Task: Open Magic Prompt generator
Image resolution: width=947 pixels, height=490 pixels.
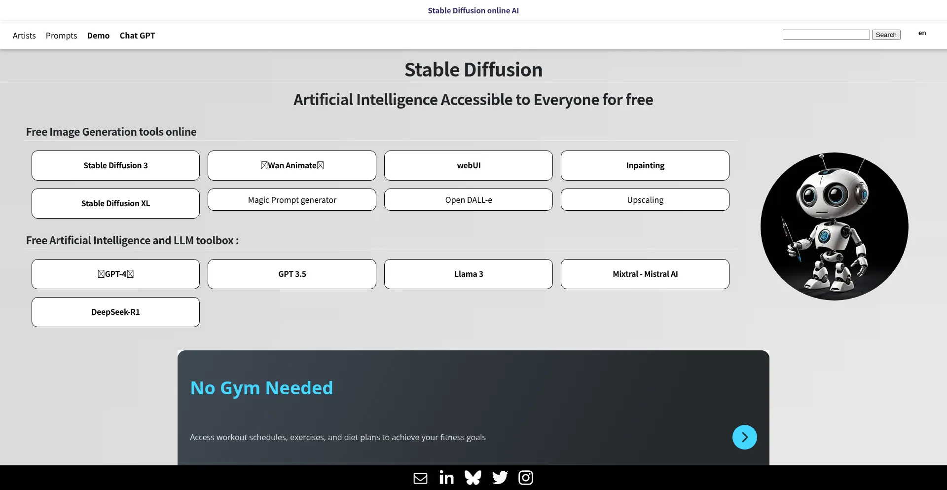Action: pyautogui.click(x=292, y=200)
